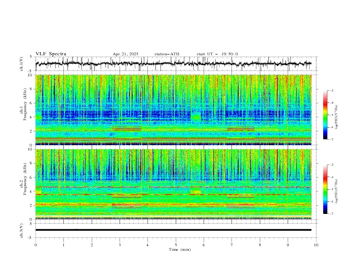The width and height of the screenshot is (356, 275).
Task: Click the date 'Apr. 21, 2025'
Action: [125, 54]
